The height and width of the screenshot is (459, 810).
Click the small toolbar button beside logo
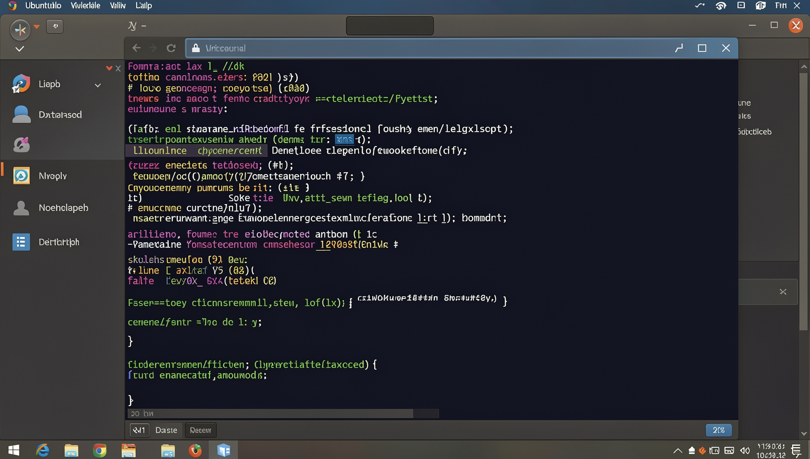(x=55, y=26)
